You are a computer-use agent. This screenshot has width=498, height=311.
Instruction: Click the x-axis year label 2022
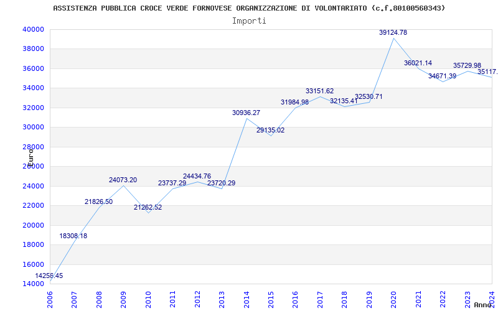443,300
